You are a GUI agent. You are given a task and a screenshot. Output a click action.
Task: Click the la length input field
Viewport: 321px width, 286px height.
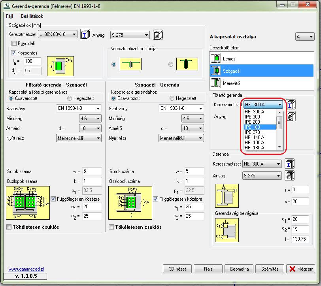(32, 61)
